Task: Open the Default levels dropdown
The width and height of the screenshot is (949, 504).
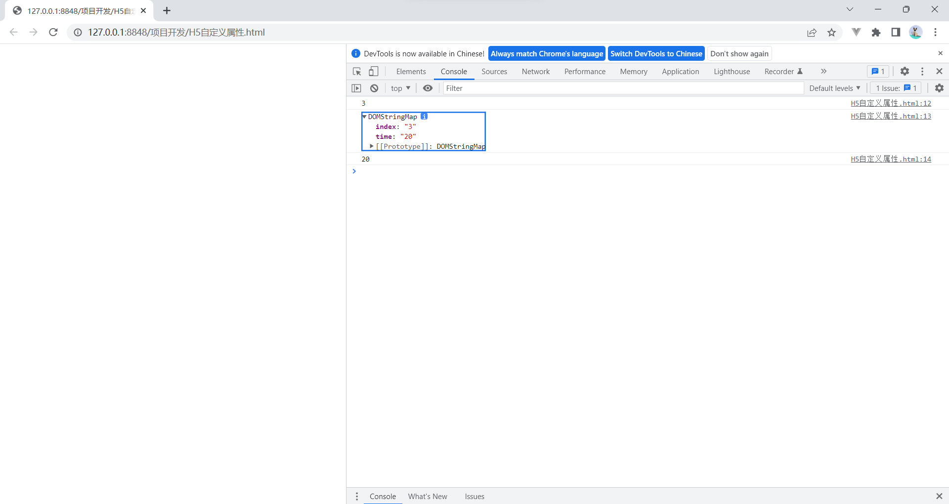Action: click(834, 88)
